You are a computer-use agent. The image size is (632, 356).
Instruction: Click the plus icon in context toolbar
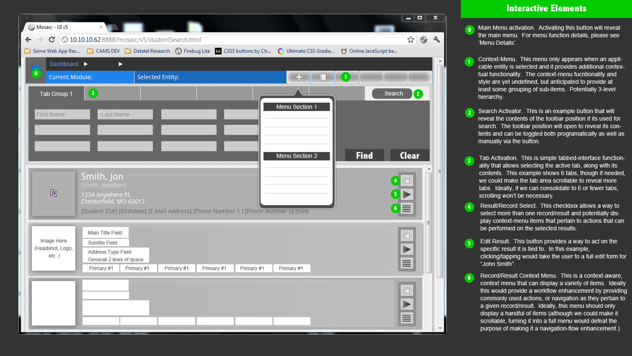point(299,77)
